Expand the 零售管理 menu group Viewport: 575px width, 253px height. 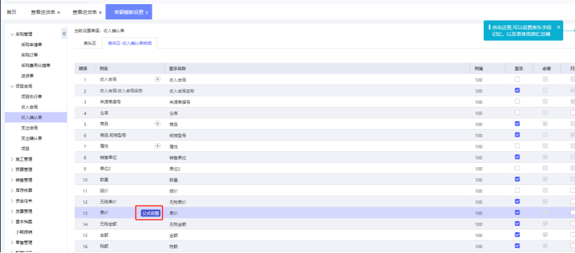12,243
